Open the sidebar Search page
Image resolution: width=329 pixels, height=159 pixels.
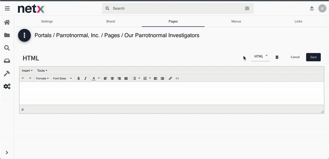7,48
